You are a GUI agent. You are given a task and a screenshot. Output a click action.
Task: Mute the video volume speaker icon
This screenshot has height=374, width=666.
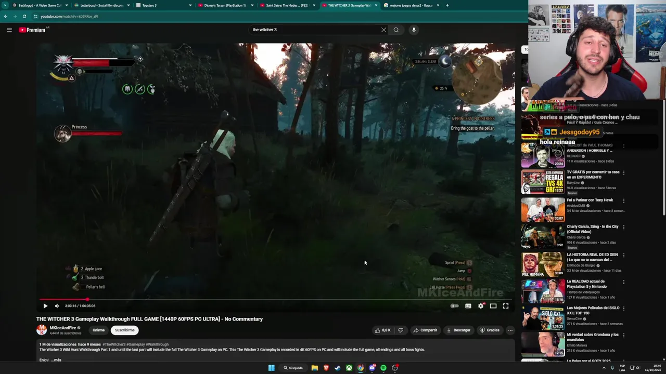(x=57, y=306)
